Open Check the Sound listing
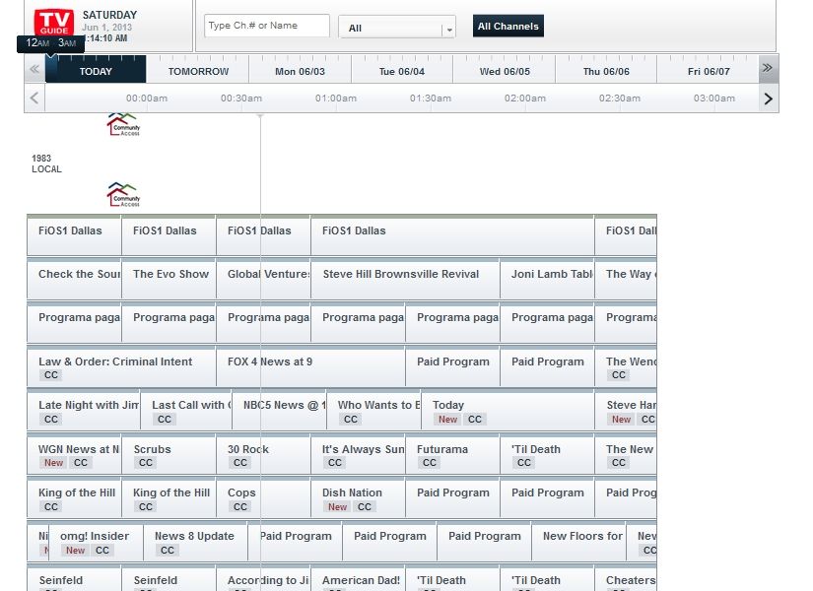The width and height of the screenshot is (813, 591). point(74,280)
